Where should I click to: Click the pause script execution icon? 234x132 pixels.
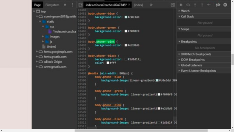coord(181,5)
